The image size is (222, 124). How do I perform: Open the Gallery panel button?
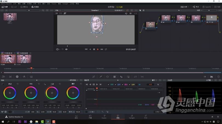pyautogui.click(x=5, y=7)
